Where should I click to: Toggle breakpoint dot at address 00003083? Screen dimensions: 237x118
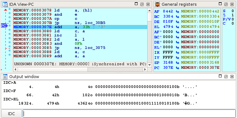coord(10,42)
